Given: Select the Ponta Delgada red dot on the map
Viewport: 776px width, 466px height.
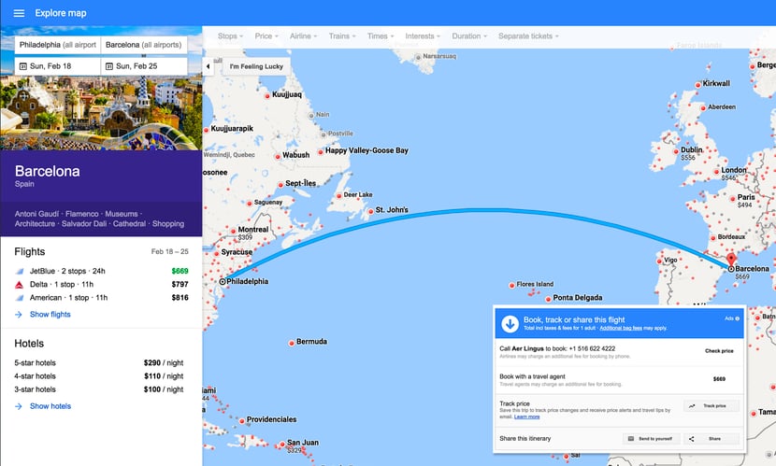Looking at the screenshot, I should [x=548, y=299].
